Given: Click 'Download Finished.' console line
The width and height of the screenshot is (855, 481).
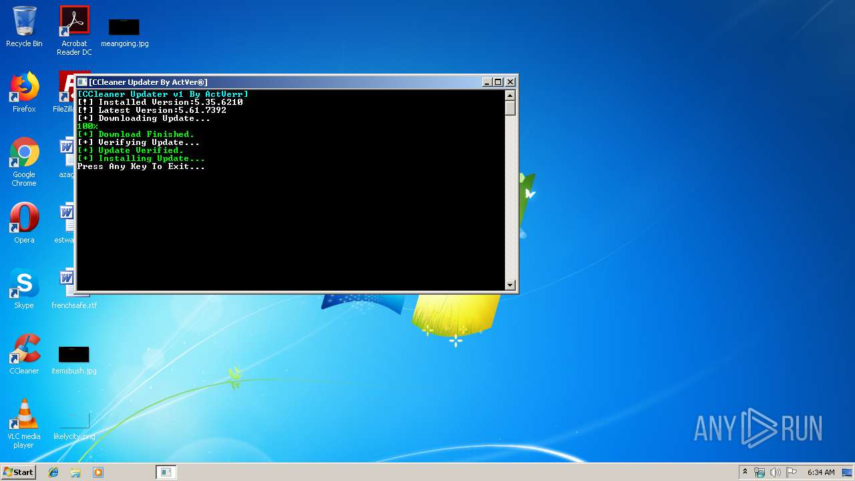Looking at the screenshot, I should pos(136,134).
